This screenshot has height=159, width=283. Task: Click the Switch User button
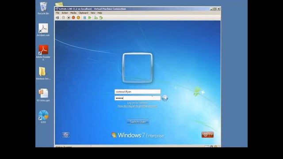coord(138,122)
